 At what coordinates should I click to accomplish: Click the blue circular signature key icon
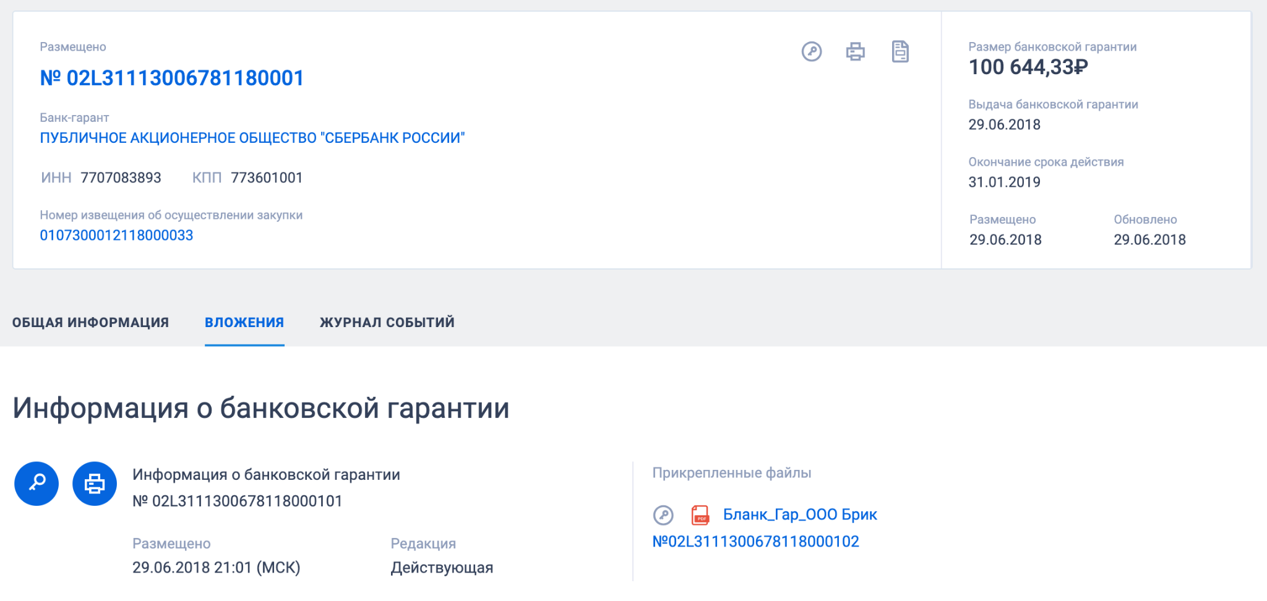point(37,484)
